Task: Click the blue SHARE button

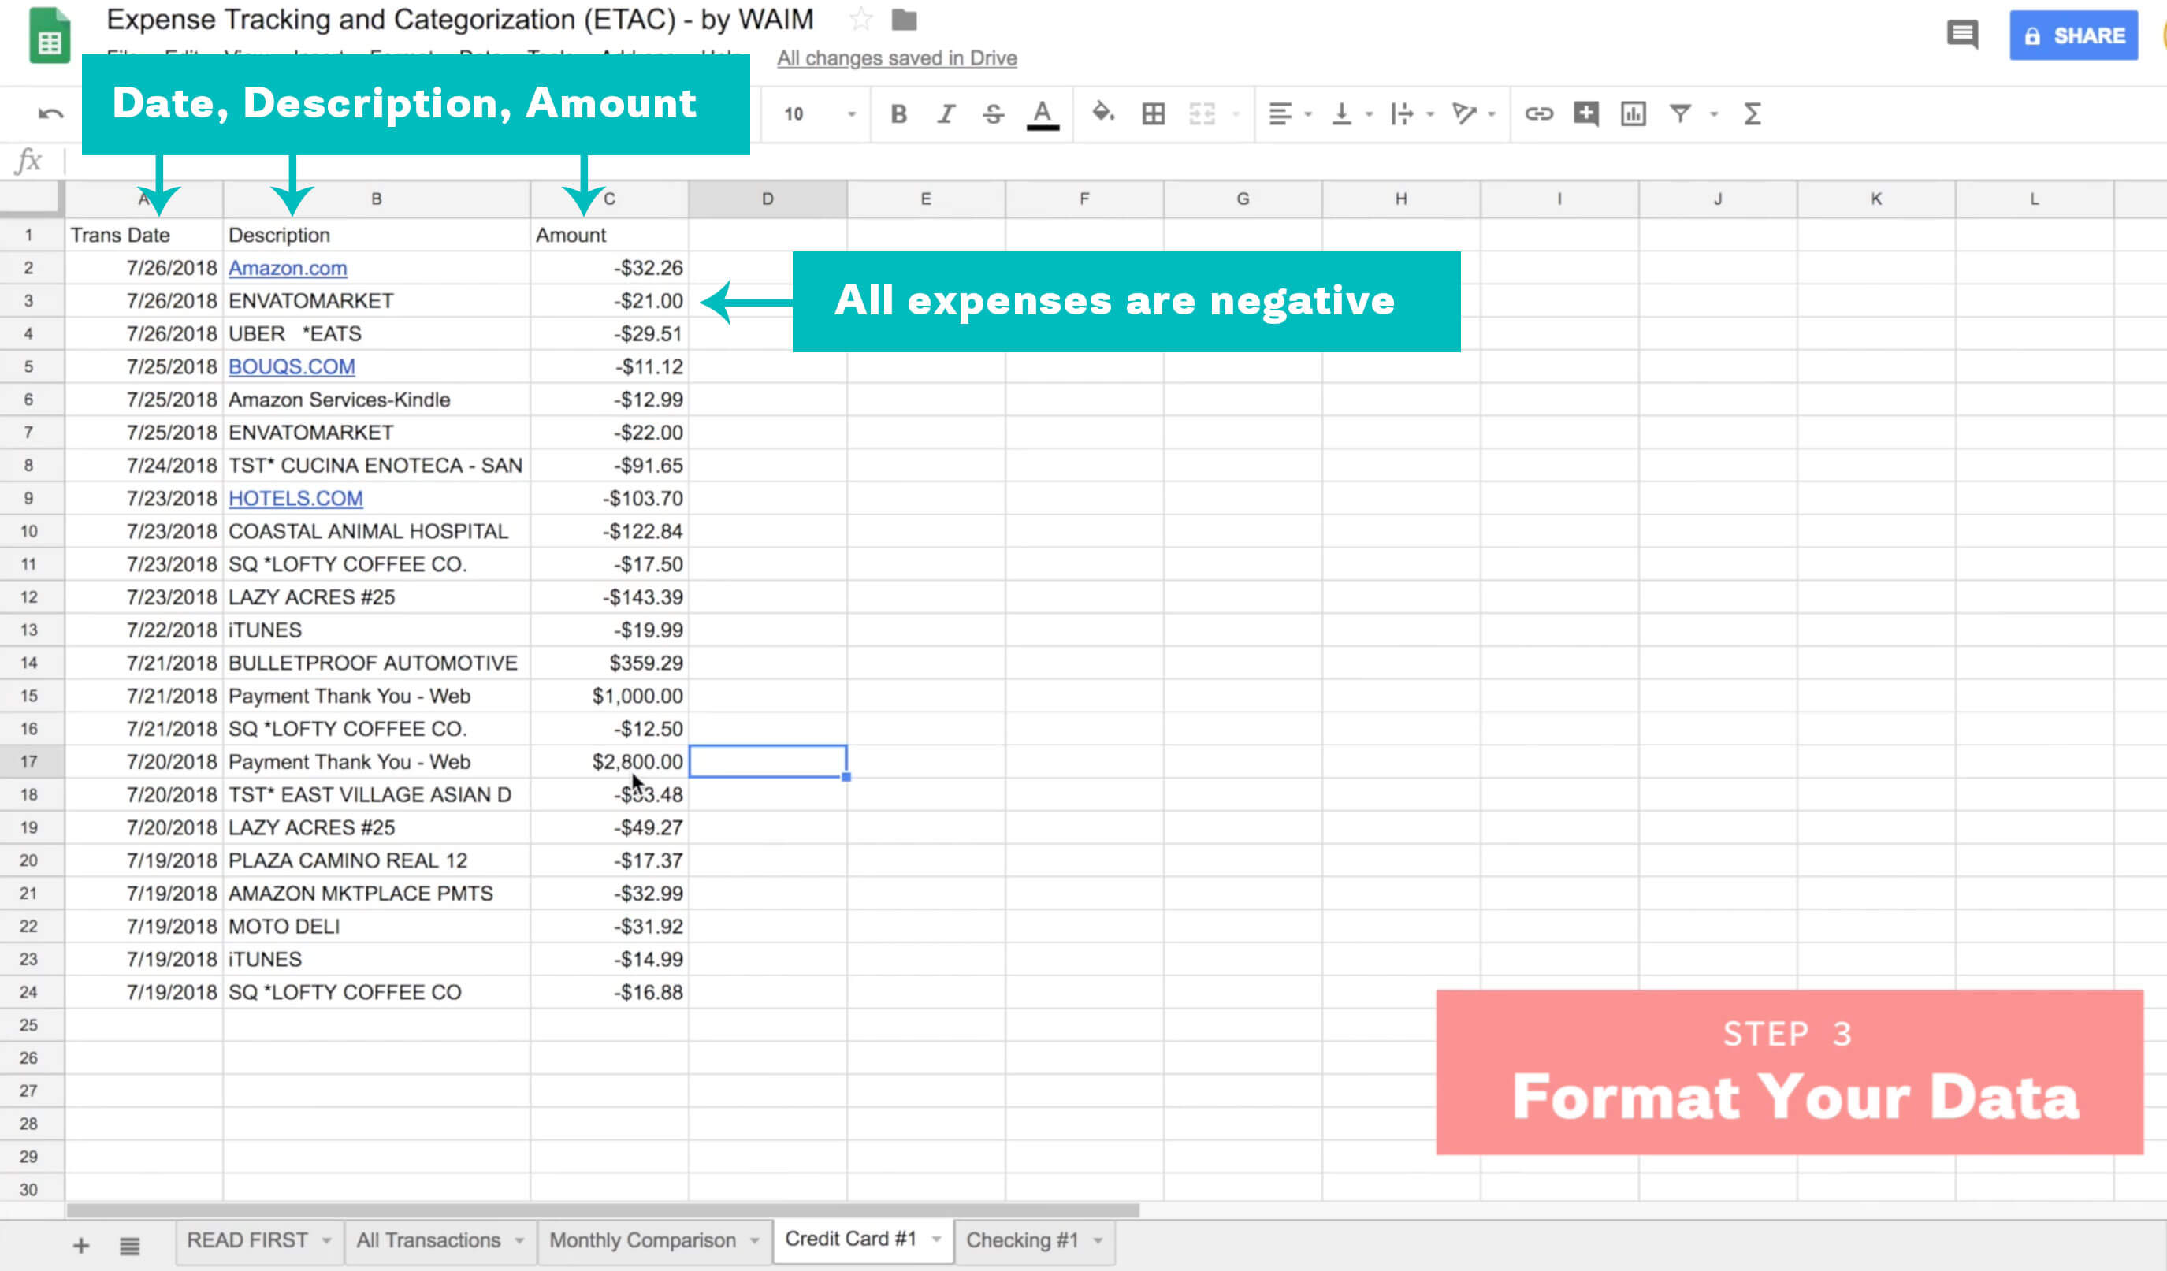Action: [2073, 35]
